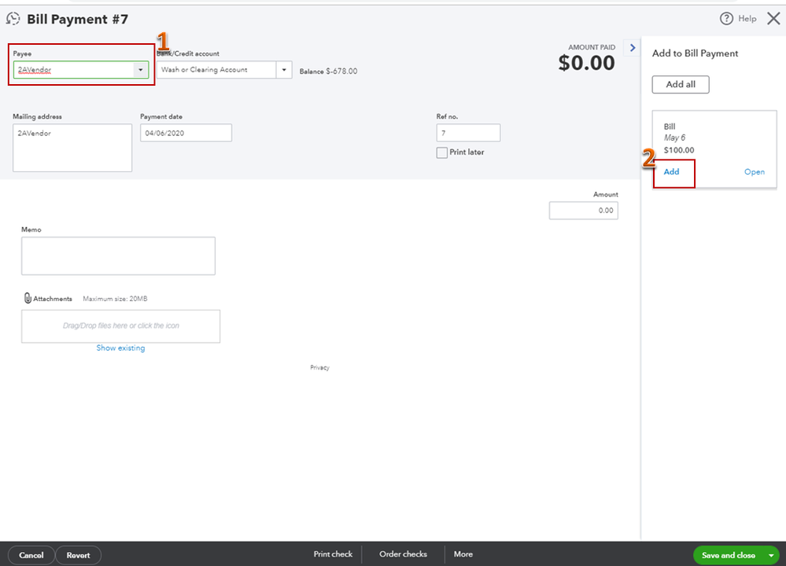Tick the Print later checkbox
The height and width of the screenshot is (566, 786).
click(x=441, y=153)
